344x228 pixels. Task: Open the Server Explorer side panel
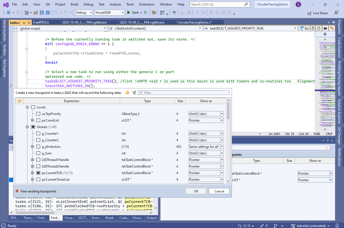pos(4,30)
